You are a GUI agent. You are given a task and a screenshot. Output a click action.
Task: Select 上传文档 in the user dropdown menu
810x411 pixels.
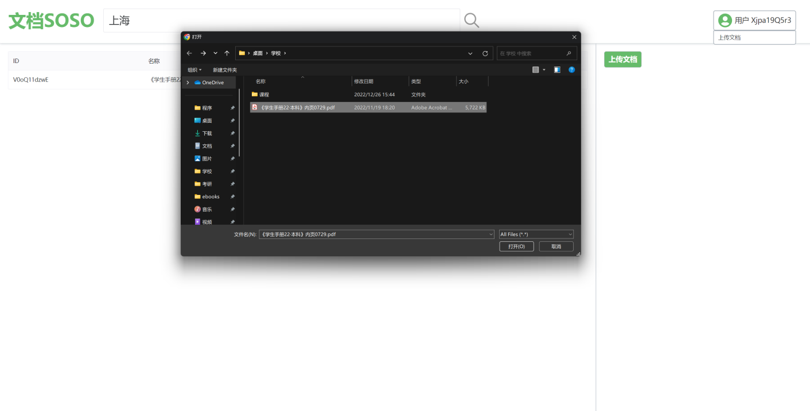754,37
